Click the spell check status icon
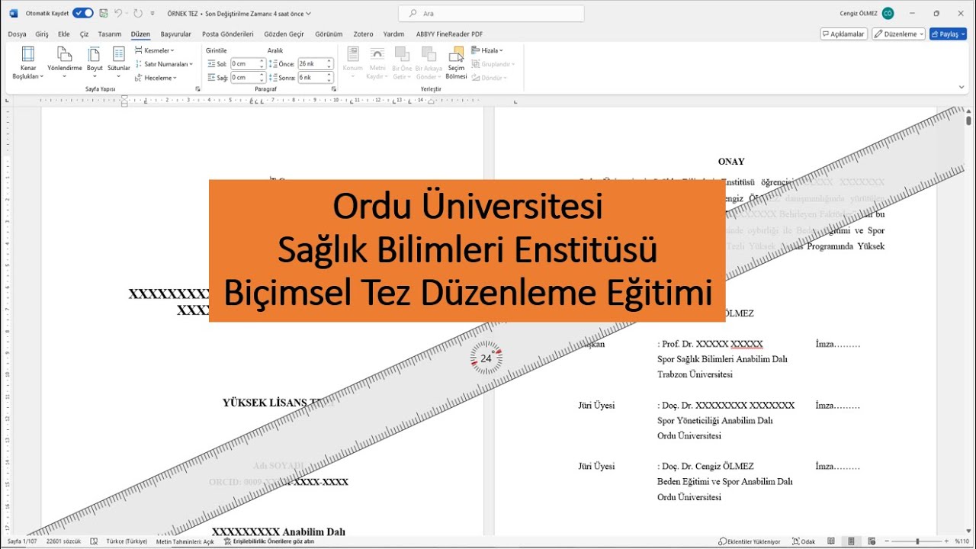The height and width of the screenshot is (549, 976). pos(94,541)
